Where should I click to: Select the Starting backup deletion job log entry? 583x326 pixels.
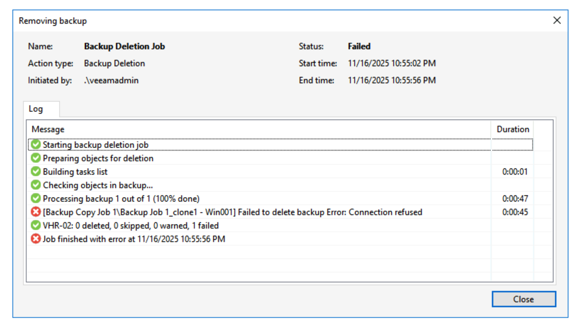tap(95, 145)
